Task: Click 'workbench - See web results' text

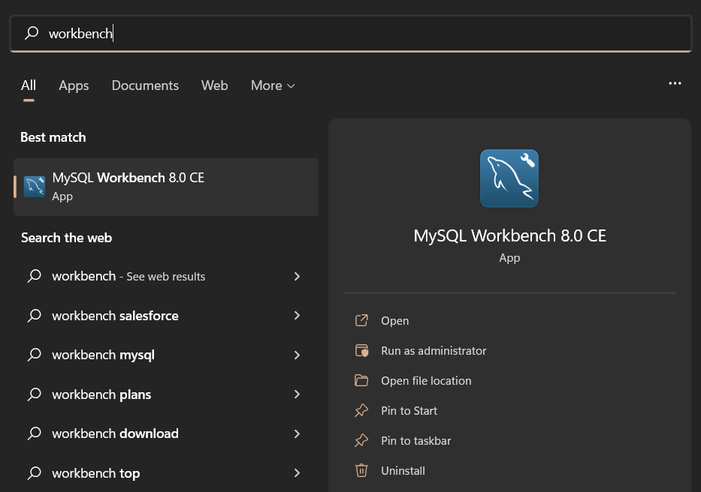Action: pos(128,276)
